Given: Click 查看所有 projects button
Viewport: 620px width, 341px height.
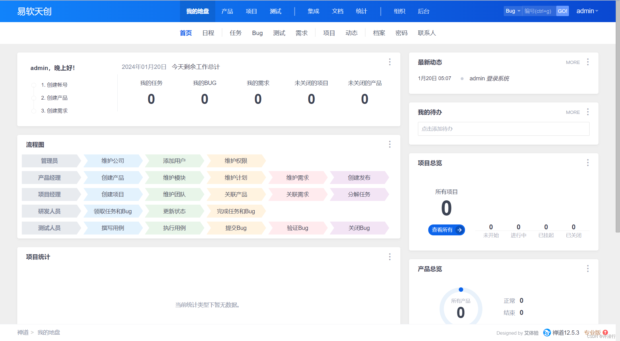Looking at the screenshot, I should click(x=446, y=230).
